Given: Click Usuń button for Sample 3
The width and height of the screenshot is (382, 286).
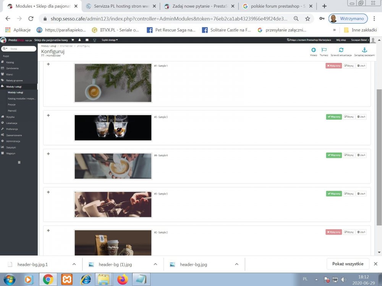Looking at the screenshot, I should (361, 117).
